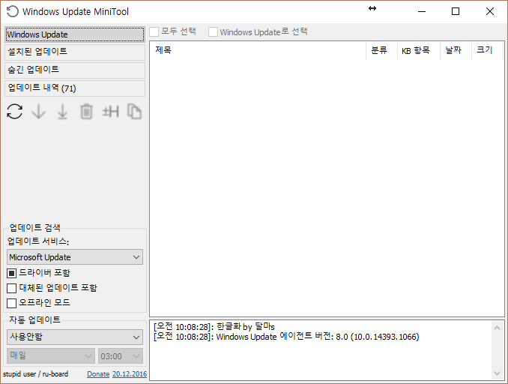Click the download updates arrow icon

38,112
